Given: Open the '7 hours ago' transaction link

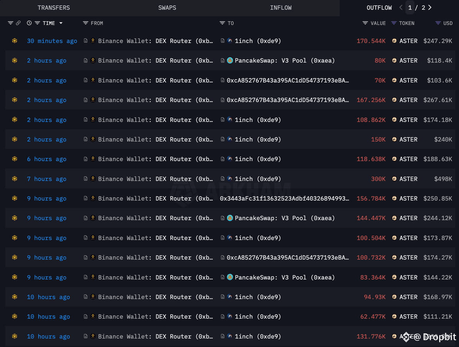Looking at the screenshot, I should [47, 179].
